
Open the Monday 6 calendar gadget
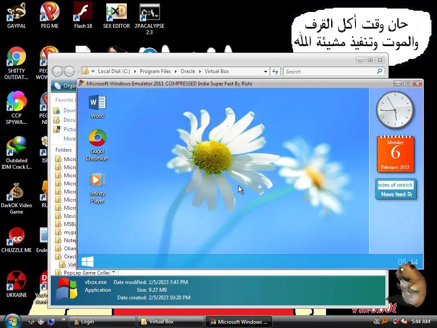point(396,154)
